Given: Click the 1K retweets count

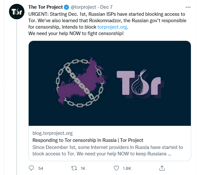Looking at the screenshot, I should [x=83, y=168].
